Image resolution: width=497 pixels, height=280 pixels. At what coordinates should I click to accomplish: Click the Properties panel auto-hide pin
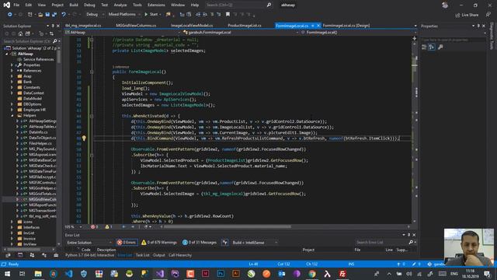pos(478,26)
